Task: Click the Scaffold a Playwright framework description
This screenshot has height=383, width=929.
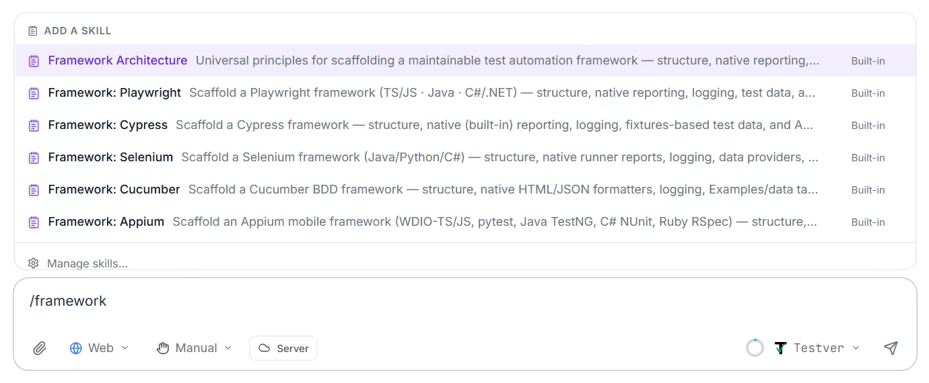Action: 502,93
